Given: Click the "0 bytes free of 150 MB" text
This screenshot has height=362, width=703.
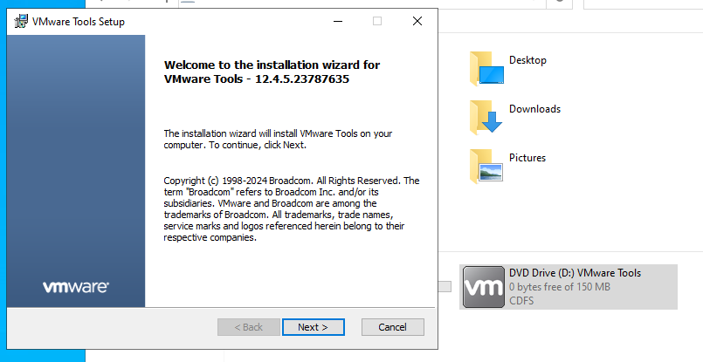Looking at the screenshot, I should click(560, 287).
